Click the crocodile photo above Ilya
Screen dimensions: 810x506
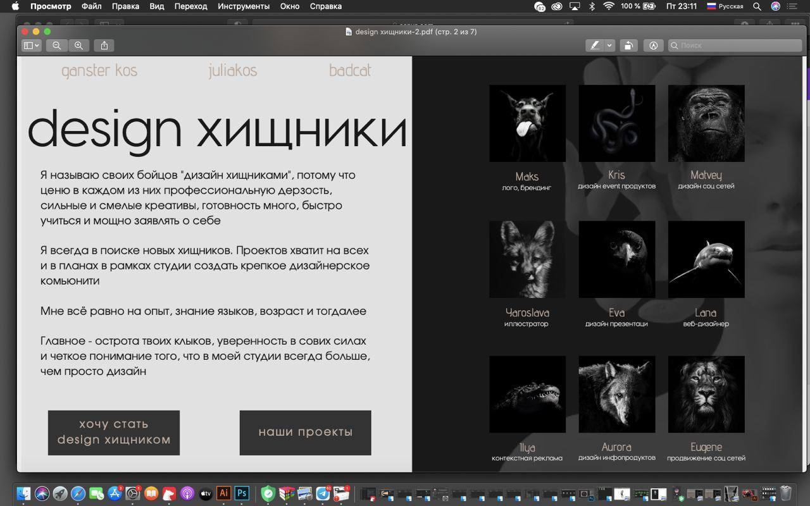pyautogui.click(x=528, y=395)
